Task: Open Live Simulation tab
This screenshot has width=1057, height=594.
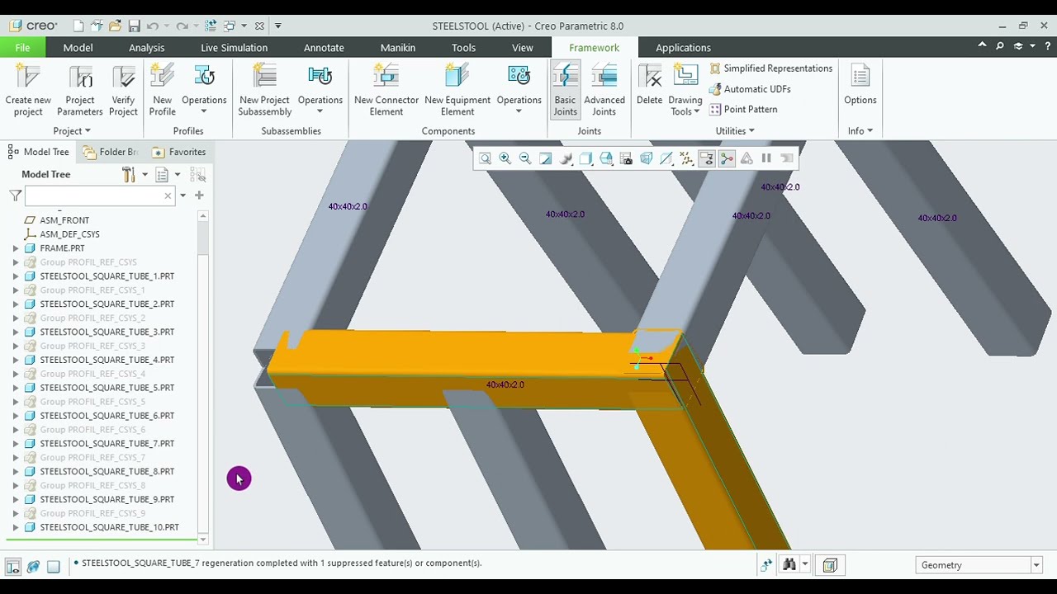Action: pyautogui.click(x=234, y=48)
